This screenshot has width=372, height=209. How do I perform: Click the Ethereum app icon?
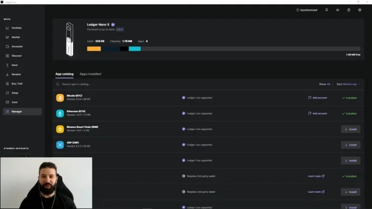60,113
